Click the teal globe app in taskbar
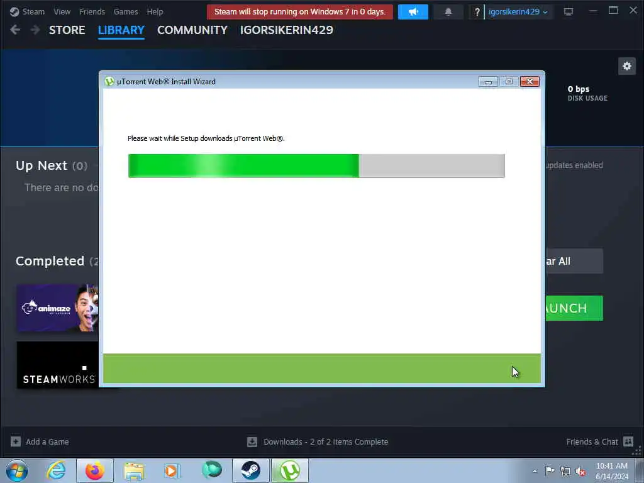 click(212, 470)
